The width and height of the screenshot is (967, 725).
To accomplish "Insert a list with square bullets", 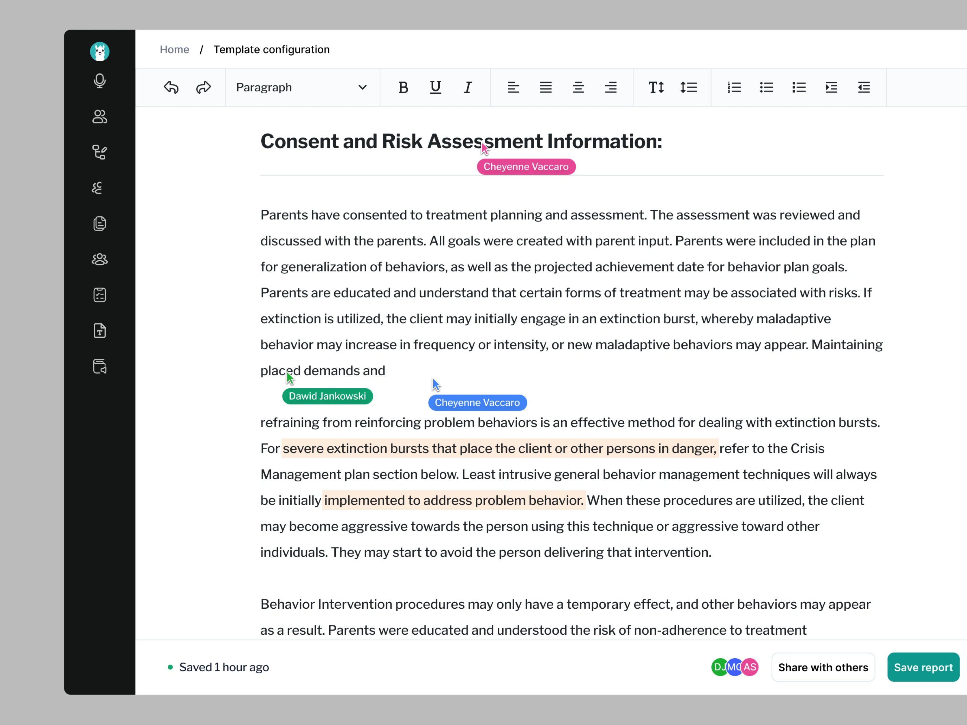I will [799, 87].
